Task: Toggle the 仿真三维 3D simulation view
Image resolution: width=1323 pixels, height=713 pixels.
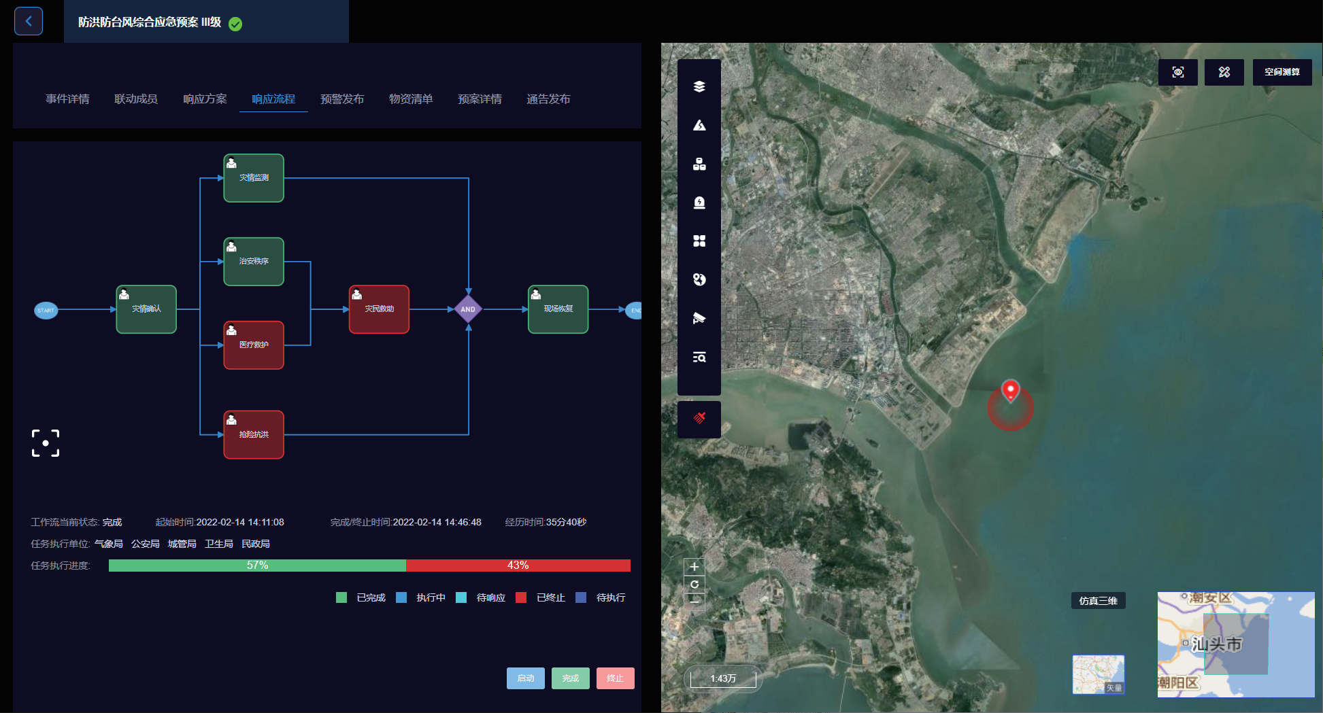Action: [x=1098, y=601]
